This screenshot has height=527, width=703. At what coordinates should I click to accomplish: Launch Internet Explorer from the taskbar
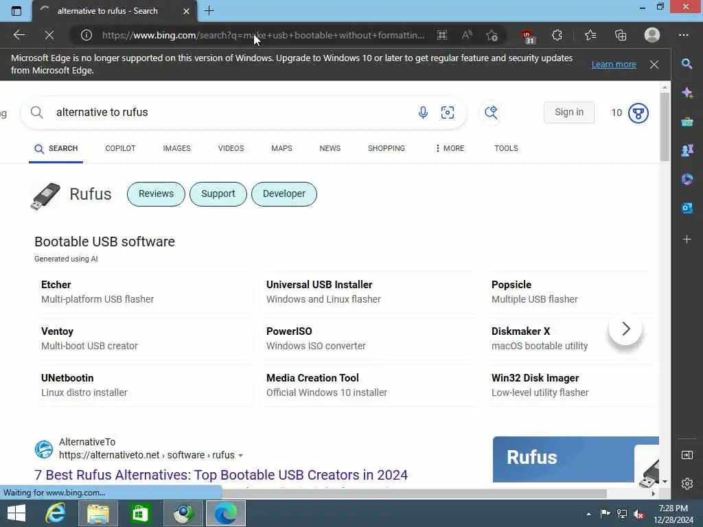coord(56,513)
